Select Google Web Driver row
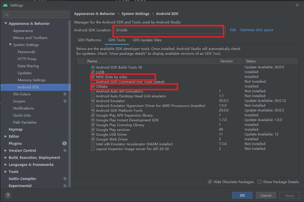 click(x=187, y=139)
